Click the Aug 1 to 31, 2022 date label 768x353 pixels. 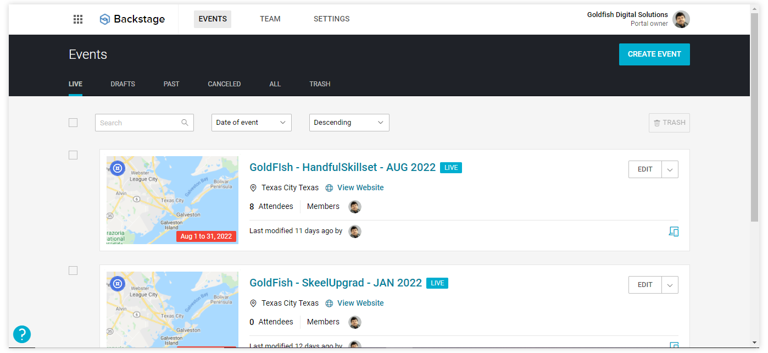click(206, 236)
